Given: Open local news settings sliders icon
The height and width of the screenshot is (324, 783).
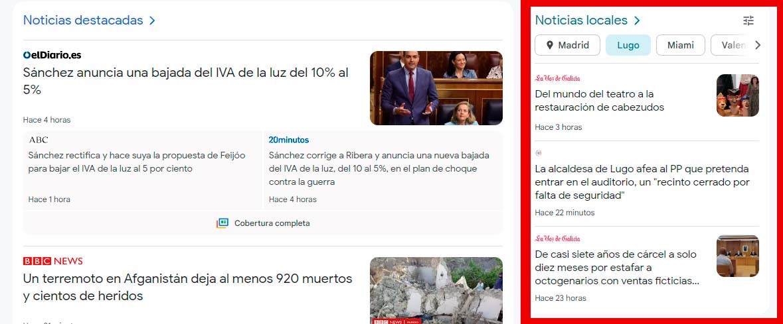Looking at the screenshot, I should click(748, 21).
